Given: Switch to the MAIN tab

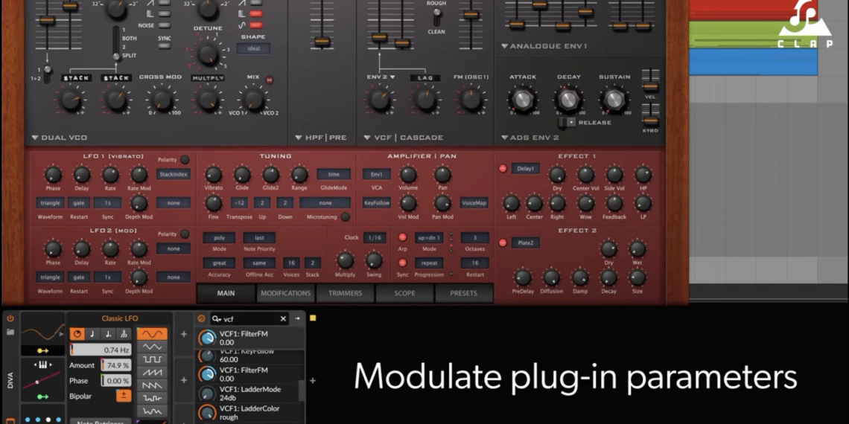Looking at the screenshot, I should pos(226,293).
